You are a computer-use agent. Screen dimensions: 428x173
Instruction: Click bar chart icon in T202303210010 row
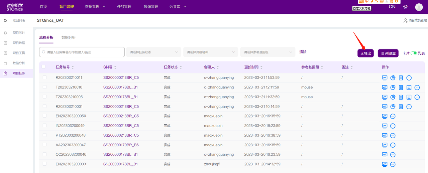point(409,88)
